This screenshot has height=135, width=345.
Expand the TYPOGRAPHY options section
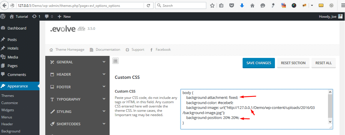point(77,99)
